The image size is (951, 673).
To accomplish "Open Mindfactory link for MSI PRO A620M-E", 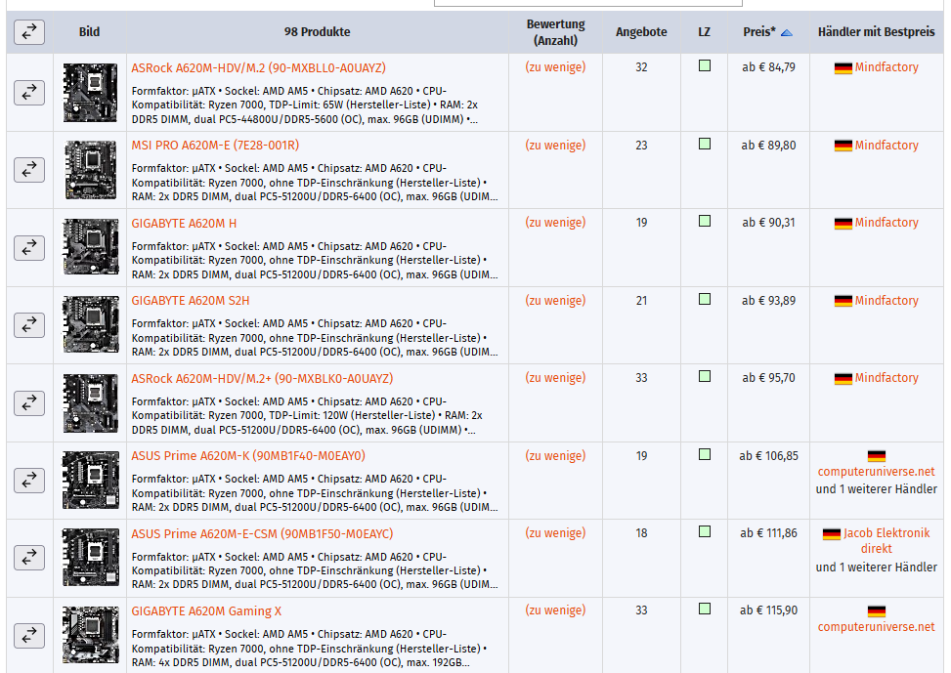I will [x=886, y=145].
